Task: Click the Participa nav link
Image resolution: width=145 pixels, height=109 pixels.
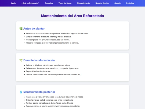Action: [x=130, y=3]
